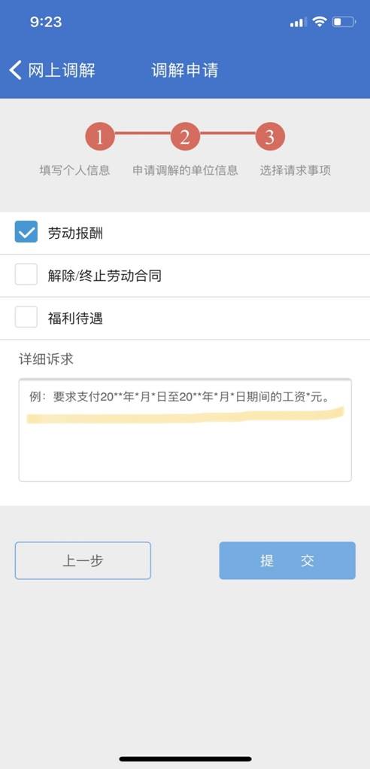Tap the 劳动报酬 option text
Screen dimensions: 370x769
(x=75, y=233)
